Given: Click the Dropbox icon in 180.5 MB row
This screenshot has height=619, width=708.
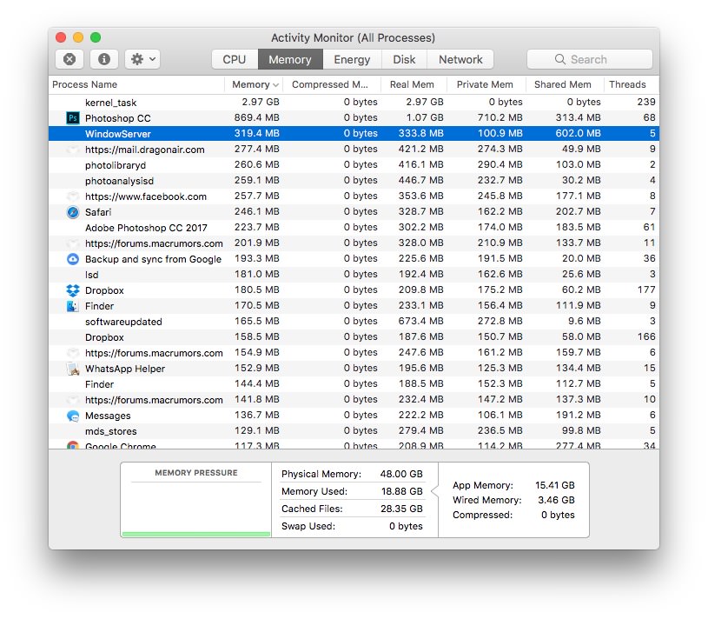Looking at the screenshot, I should pos(73,290).
